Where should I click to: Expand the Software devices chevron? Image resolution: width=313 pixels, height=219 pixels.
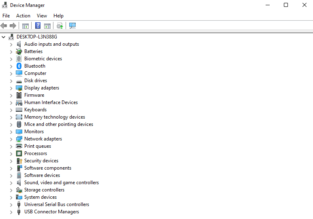pos(11,176)
